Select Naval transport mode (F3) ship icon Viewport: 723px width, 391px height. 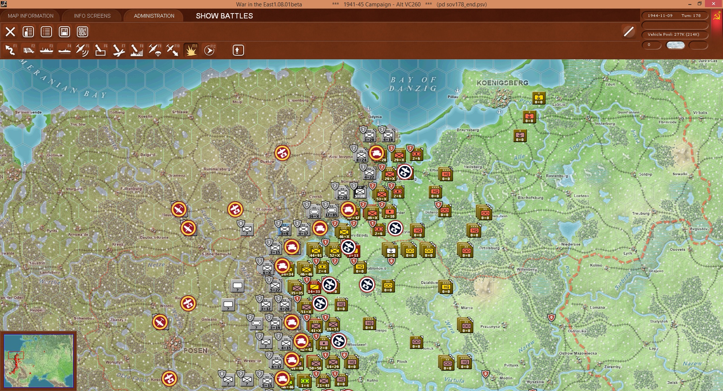point(46,50)
